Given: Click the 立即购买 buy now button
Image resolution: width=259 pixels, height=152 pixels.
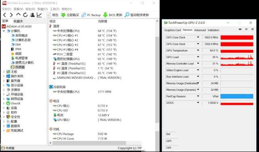Looking at the screenshot, I should [x=70, y=15].
